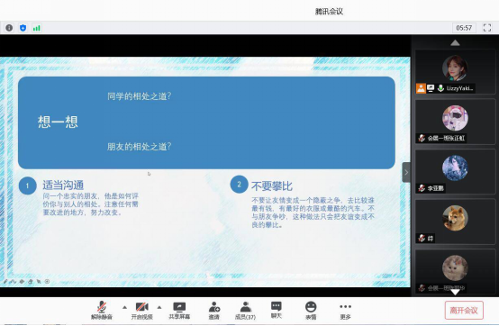Viewport: 499px width, 326px height.
Task: Expand video options arrow beside camera
Action: [159, 307]
